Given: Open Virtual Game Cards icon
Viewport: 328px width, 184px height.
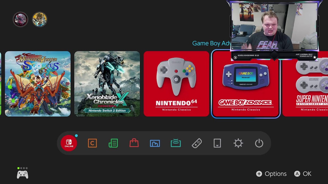Looking at the screenshot, I should (x=217, y=143).
